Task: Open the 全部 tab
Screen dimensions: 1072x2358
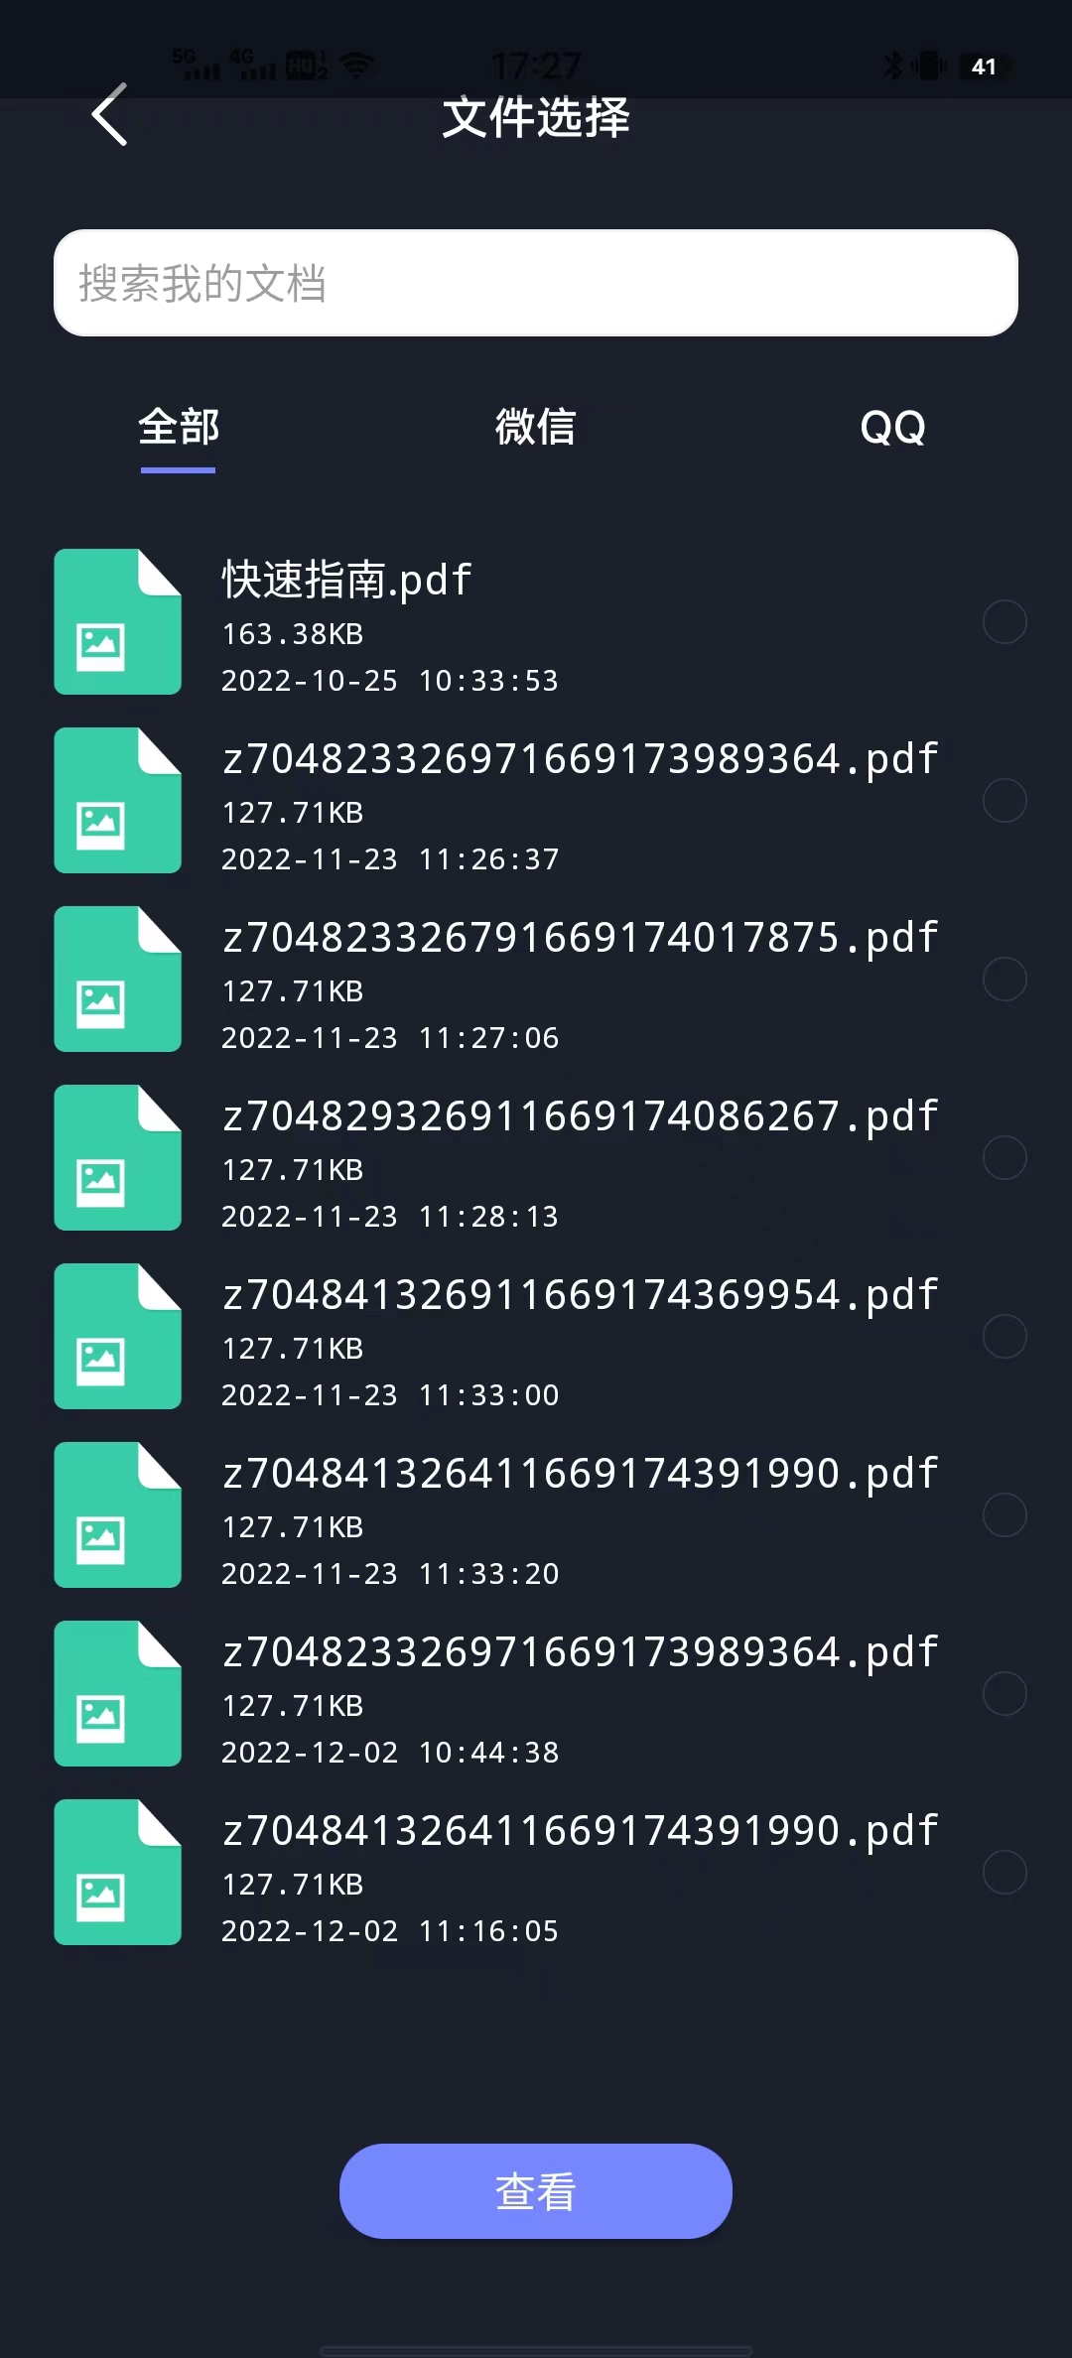Action: tap(179, 427)
